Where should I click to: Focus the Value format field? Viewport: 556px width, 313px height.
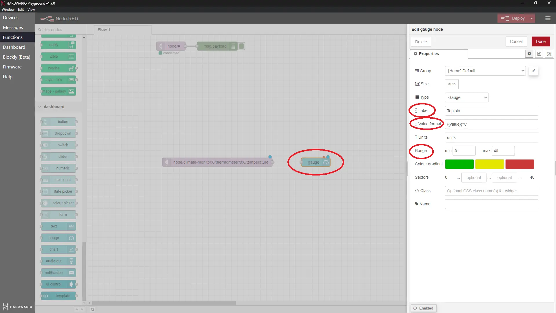(x=491, y=124)
